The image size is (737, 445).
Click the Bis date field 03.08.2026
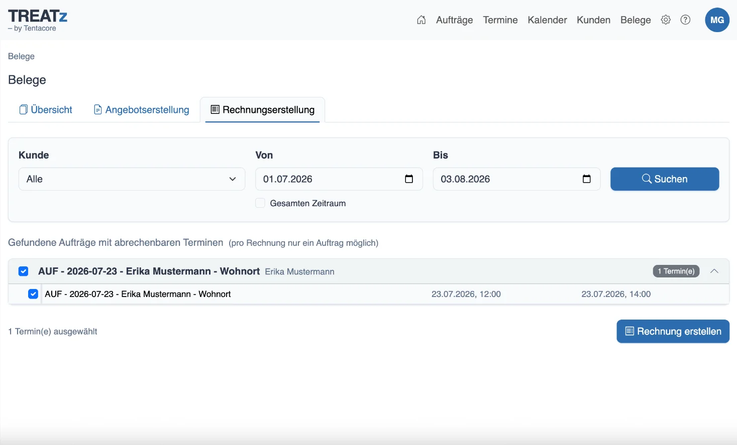tap(516, 179)
